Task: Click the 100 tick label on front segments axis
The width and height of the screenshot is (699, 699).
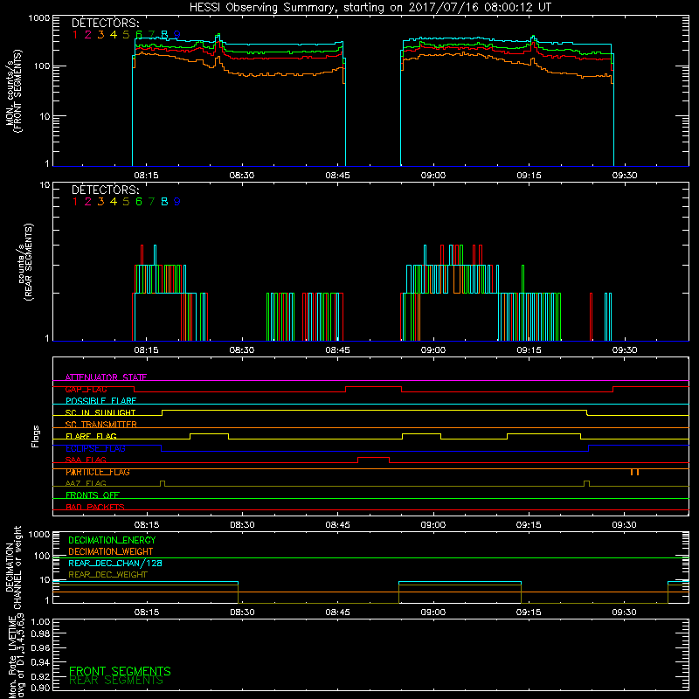Action: [41, 66]
